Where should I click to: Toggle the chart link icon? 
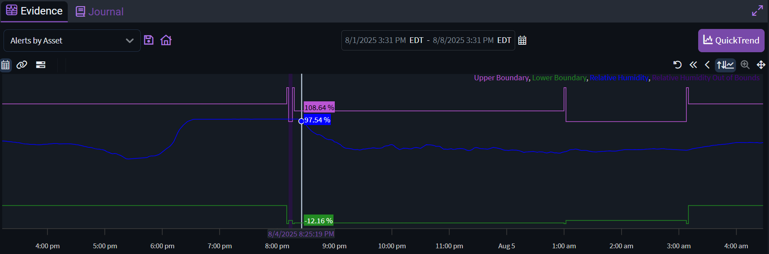[x=22, y=65]
